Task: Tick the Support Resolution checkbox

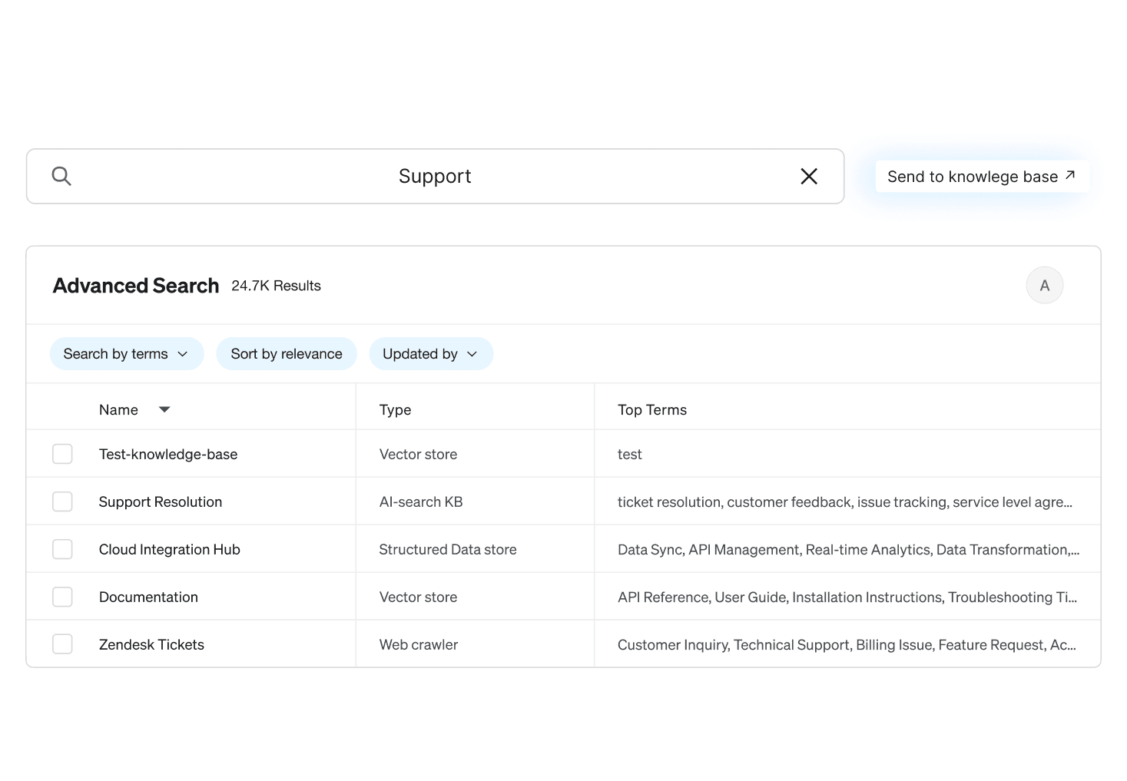Action: [x=62, y=501]
